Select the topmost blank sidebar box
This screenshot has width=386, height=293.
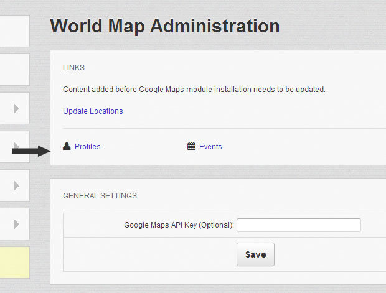point(14,31)
